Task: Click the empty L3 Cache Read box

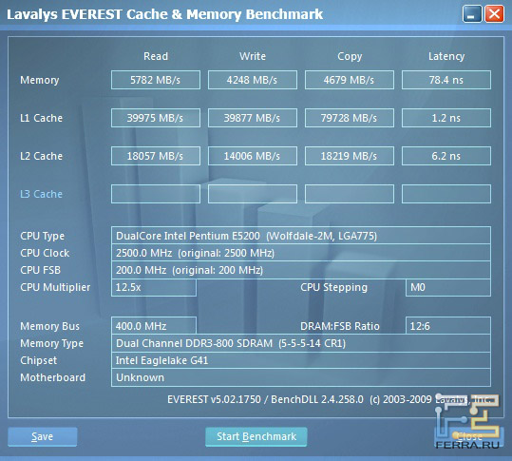Action: pos(156,194)
